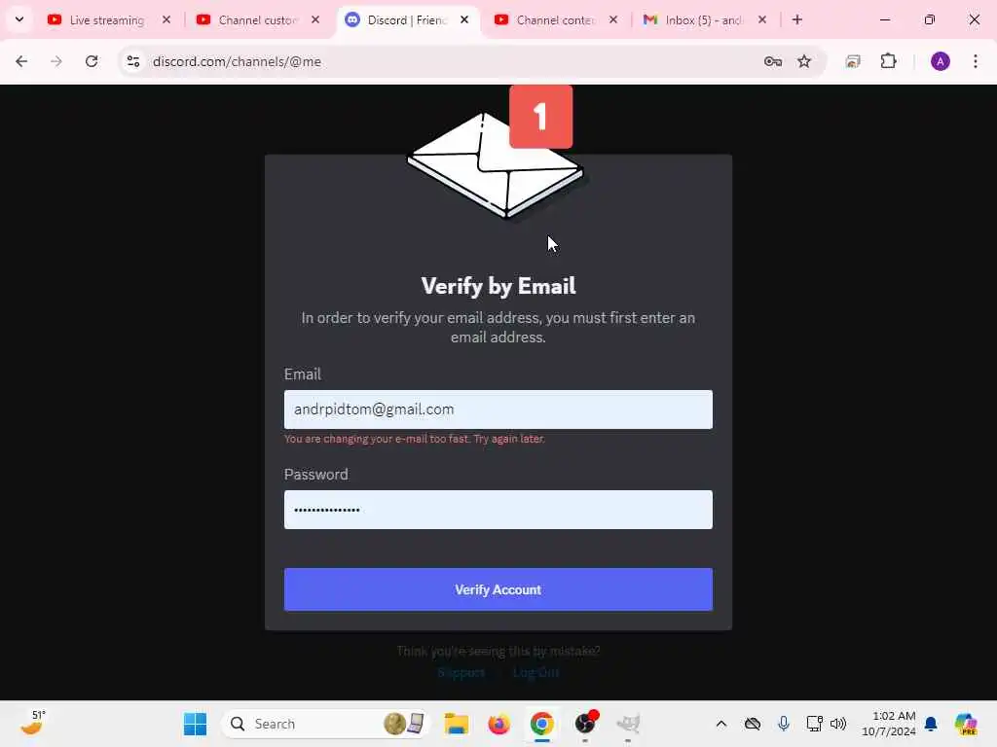997x747 pixels.
Task: Open a new browser tab
Action: pos(796,19)
